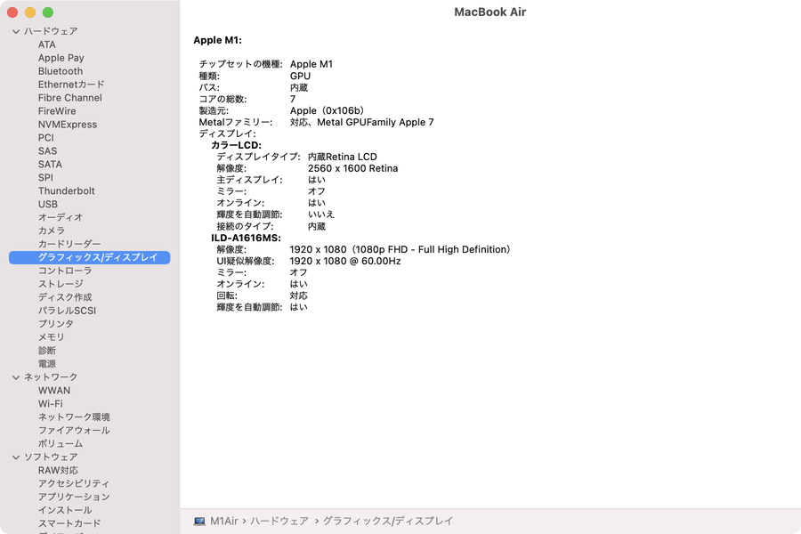Select SAS in the hardware list
The width and height of the screenshot is (801, 534).
coord(47,151)
